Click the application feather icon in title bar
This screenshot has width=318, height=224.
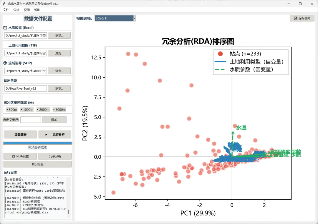4,4
